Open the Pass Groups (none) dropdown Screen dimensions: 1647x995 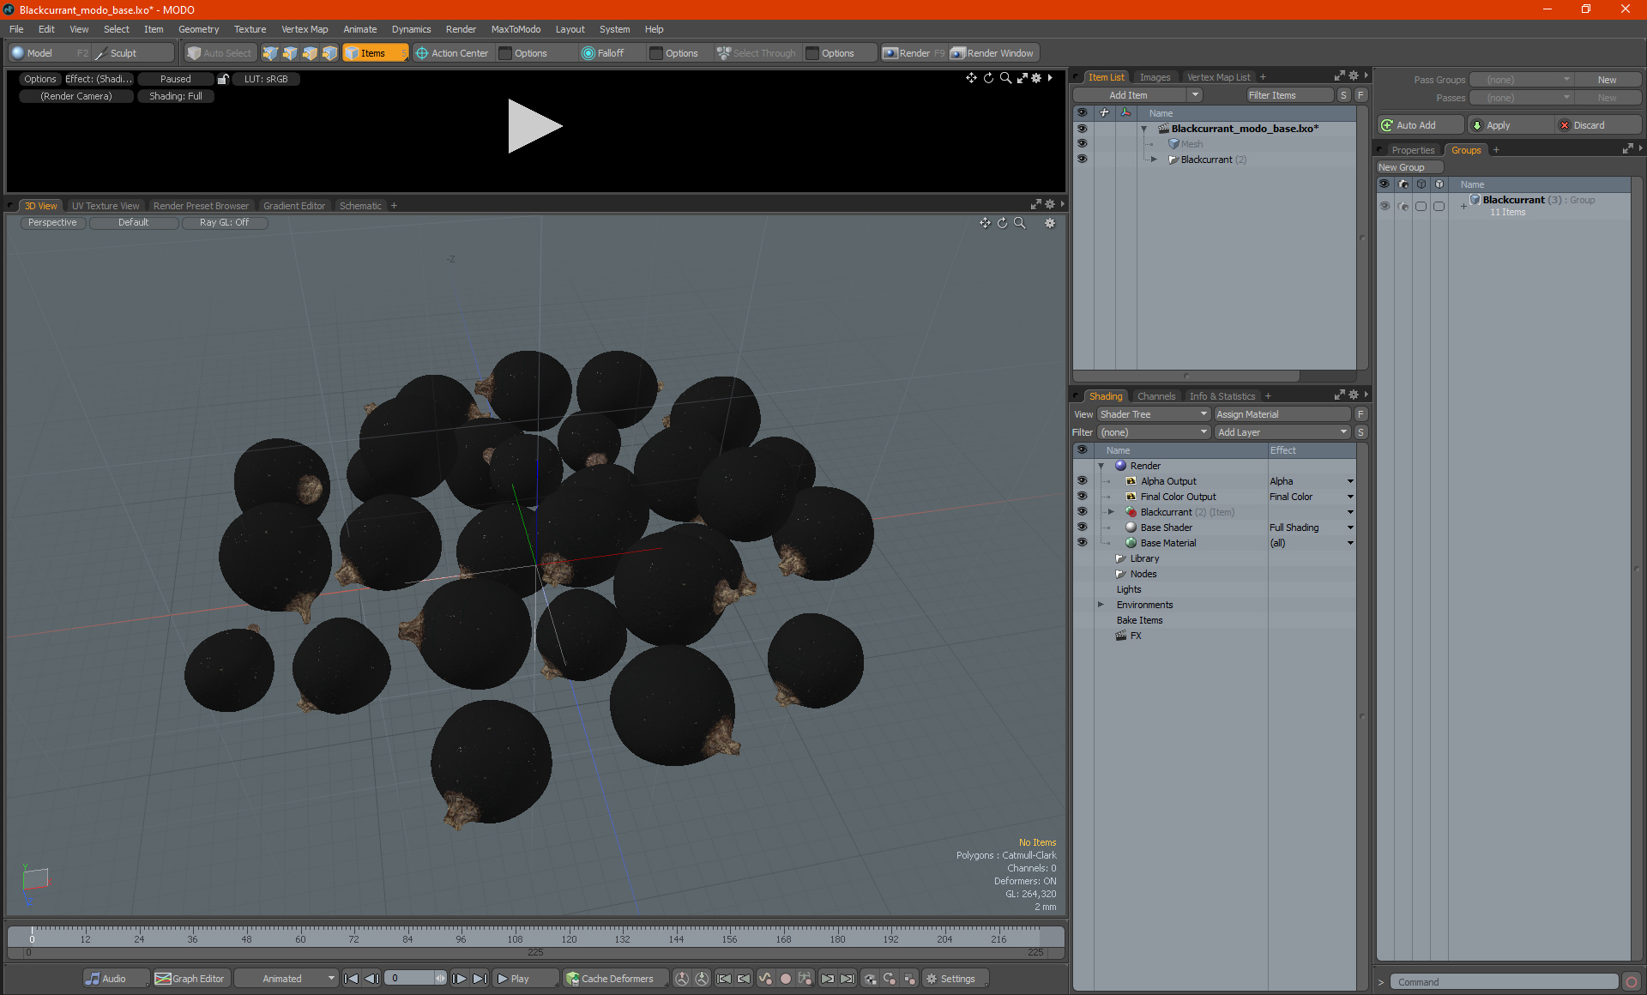pos(1521,80)
